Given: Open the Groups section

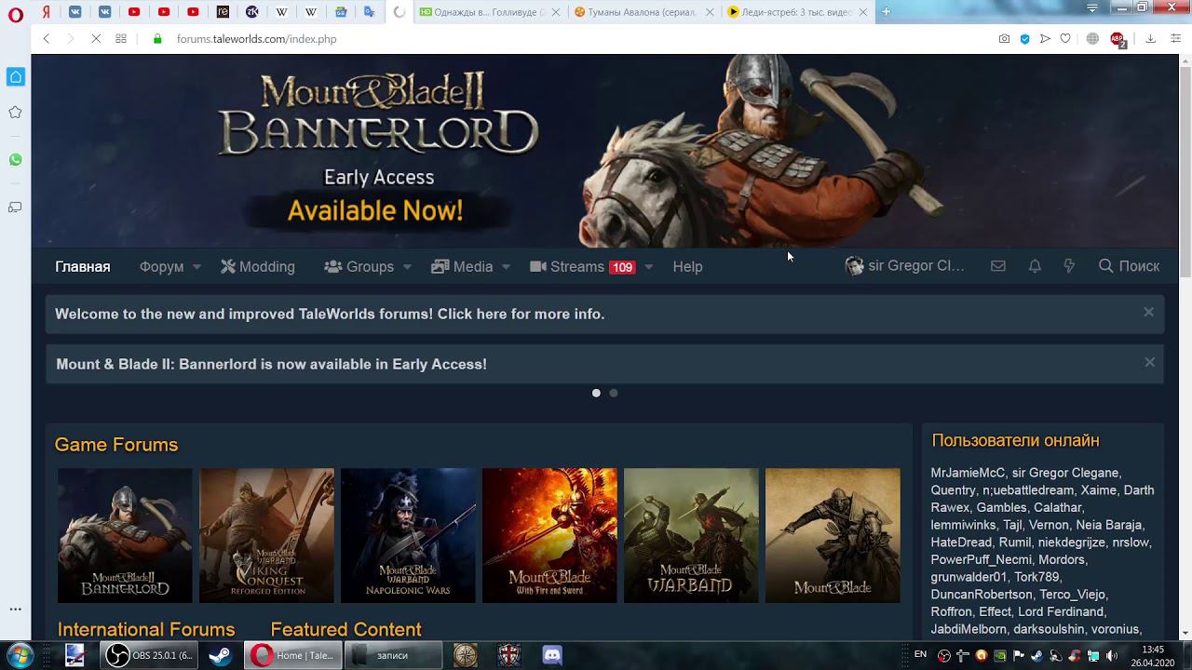Looking at the screenshot, I should (x=359, y=266).
